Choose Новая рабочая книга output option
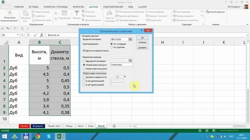The image size is (250, 140). [84, 69]
